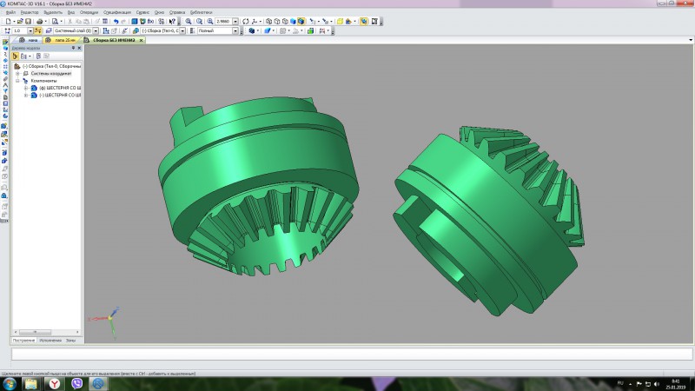This screenshot has width=695, height=391.
Task: Click the Rotate view icon
Action: (246, 21)
